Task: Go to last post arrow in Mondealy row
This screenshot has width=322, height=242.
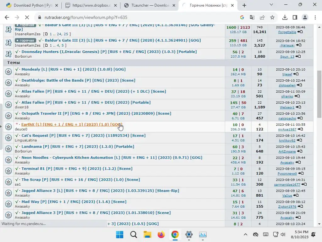Action: click(x=296, y=74)
